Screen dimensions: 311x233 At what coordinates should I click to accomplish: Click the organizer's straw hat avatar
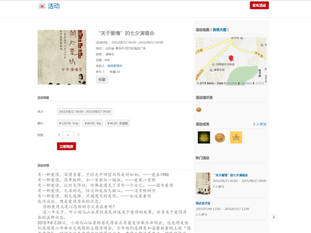click(199, 109)
